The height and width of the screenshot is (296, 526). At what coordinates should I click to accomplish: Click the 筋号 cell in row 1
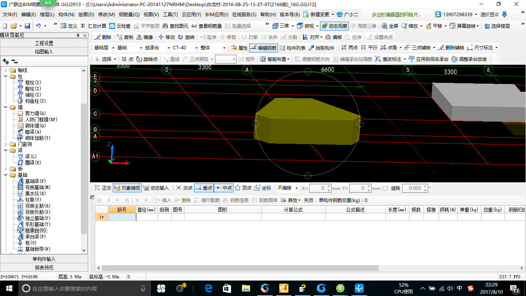pos(122,217)
